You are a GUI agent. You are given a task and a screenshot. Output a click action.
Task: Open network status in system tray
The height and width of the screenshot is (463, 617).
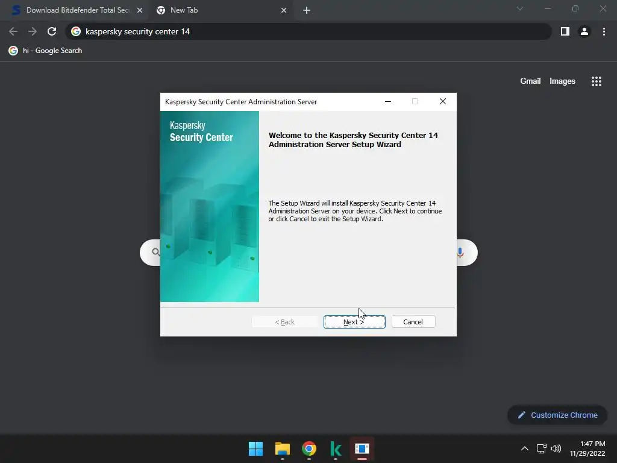pos(542,449)
